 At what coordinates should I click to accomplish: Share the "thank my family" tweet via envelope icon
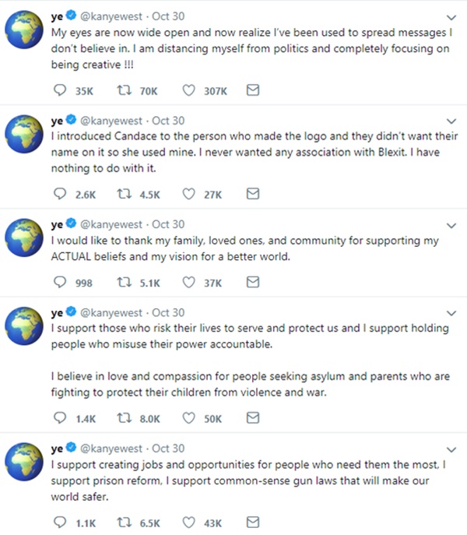pyautogui.click(x=252, y=283)
